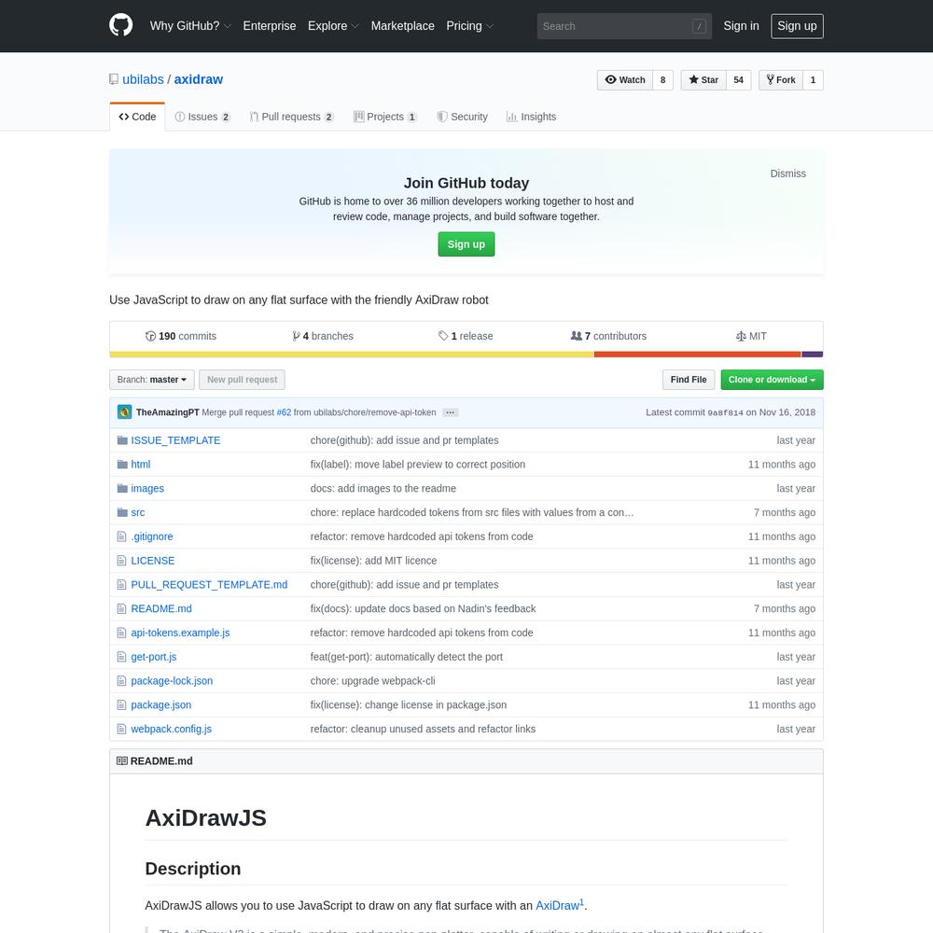Click the MIT license scale icon
The height and width of the screenshot is (933, 933).
[x=741, y=336]
